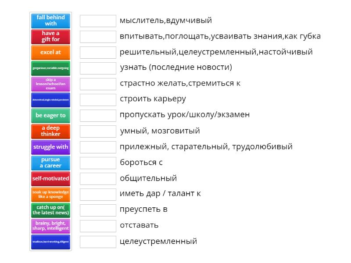Choose the 'gregarious, sociable, outgoing' tile
Image resolution: width=351 pixels, height=263 pixels.
pos(50,68)
